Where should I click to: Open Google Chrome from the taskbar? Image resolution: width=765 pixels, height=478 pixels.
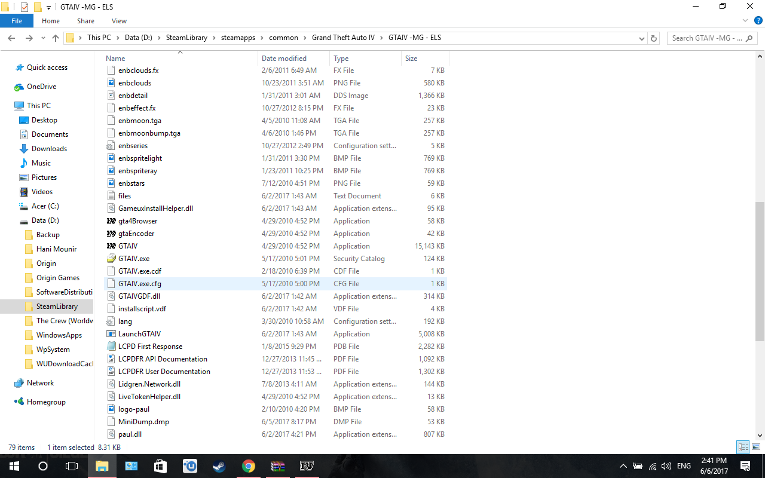pyautogui.click(x=249, y=466)
